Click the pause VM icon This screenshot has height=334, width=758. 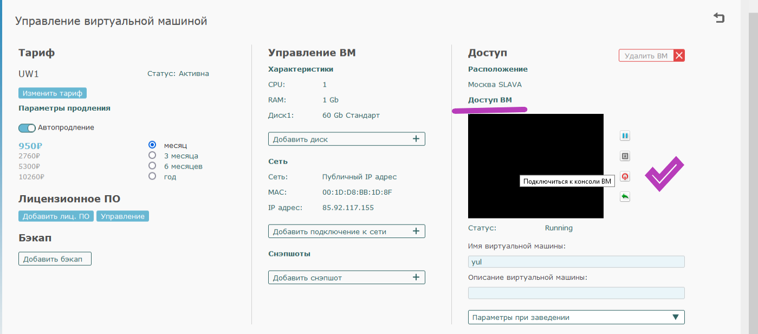pyautogui.click(x=625, y=136)
